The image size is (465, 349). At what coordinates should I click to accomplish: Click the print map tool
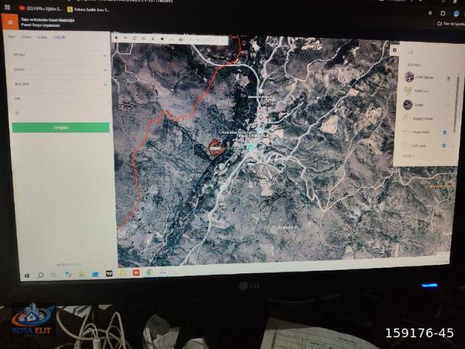tap(181, 39)
